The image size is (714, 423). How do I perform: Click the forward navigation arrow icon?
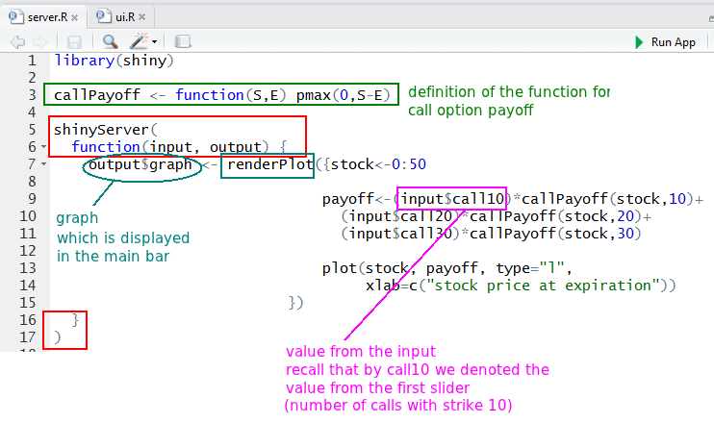click(38, 42)
